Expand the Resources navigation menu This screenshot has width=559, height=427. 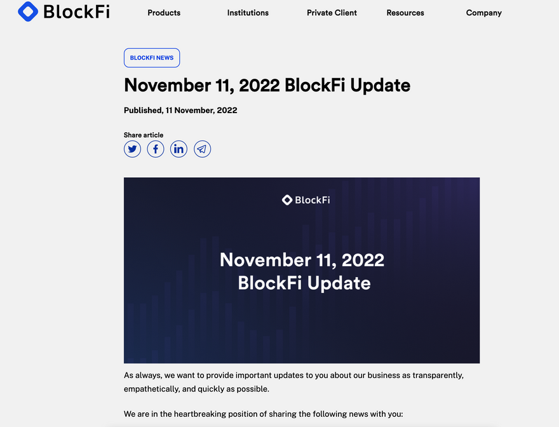tap(405, 13)
